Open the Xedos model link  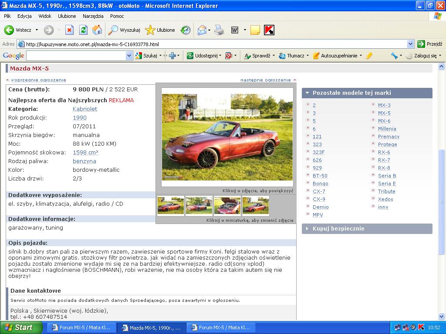[x=385, y=199]
